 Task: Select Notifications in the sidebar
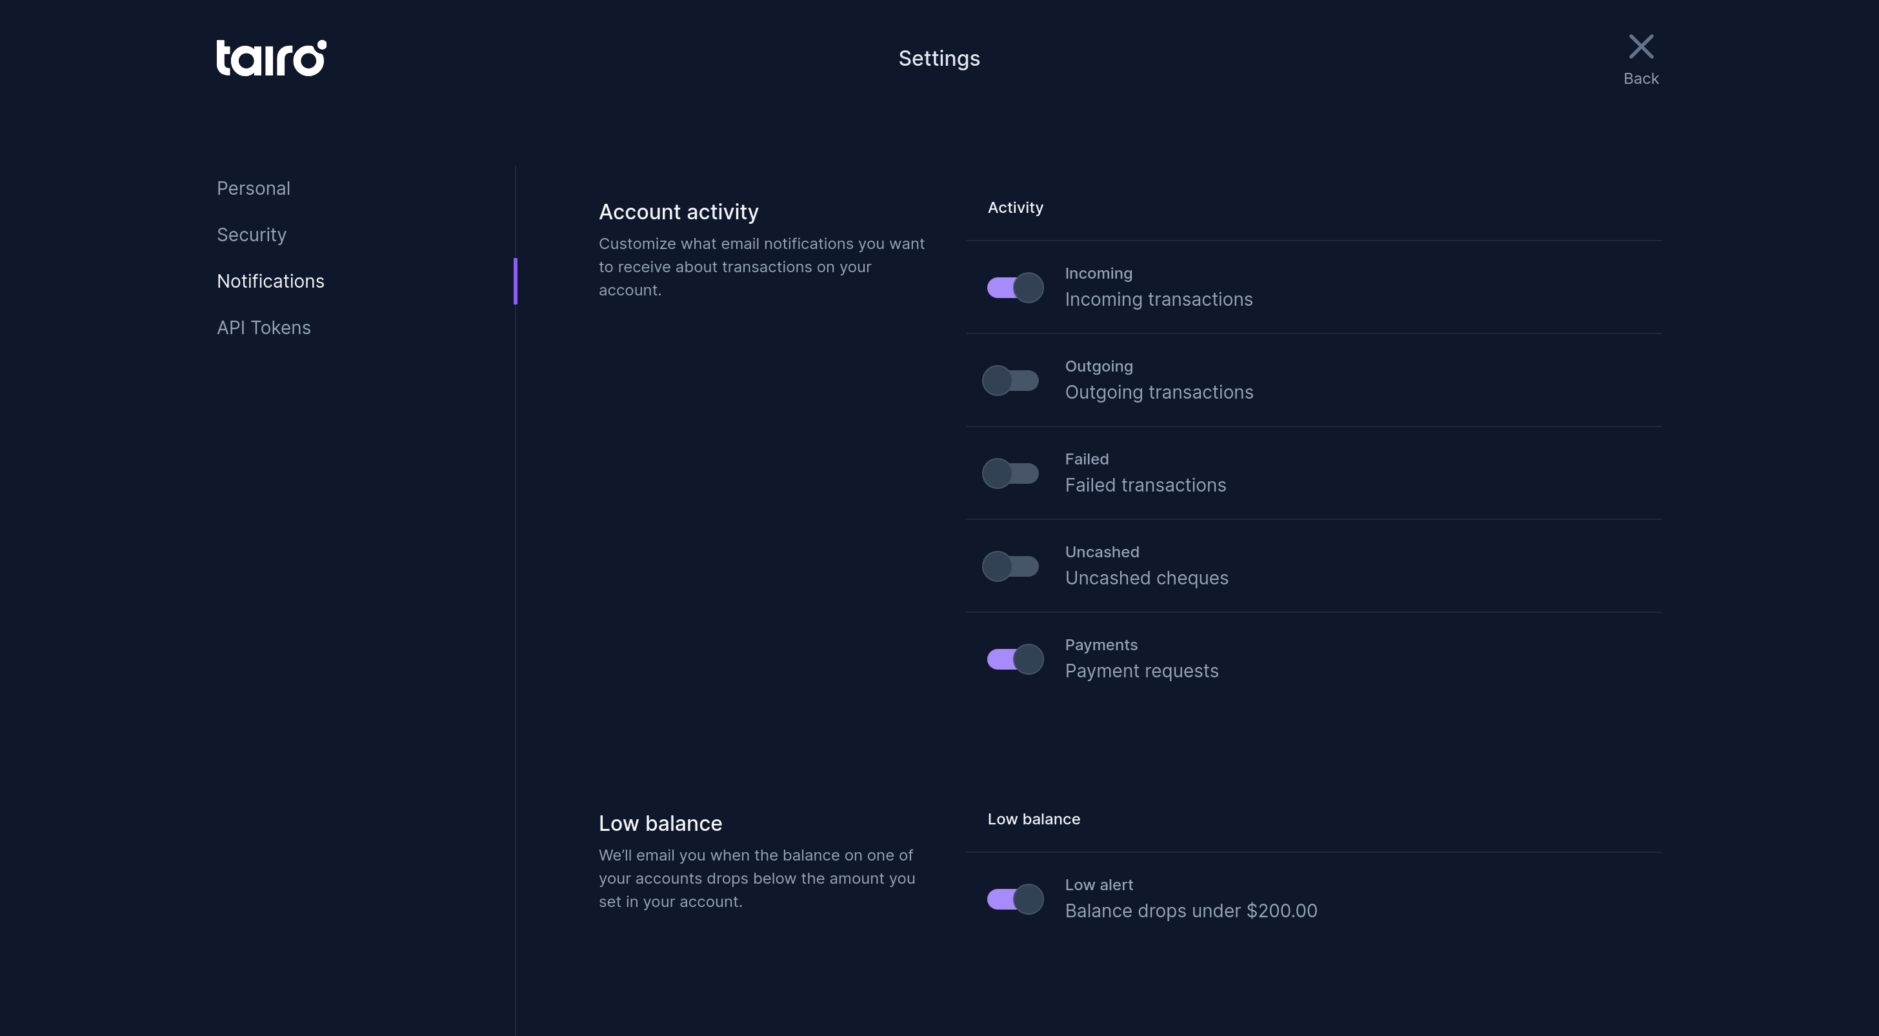[270, 281]
